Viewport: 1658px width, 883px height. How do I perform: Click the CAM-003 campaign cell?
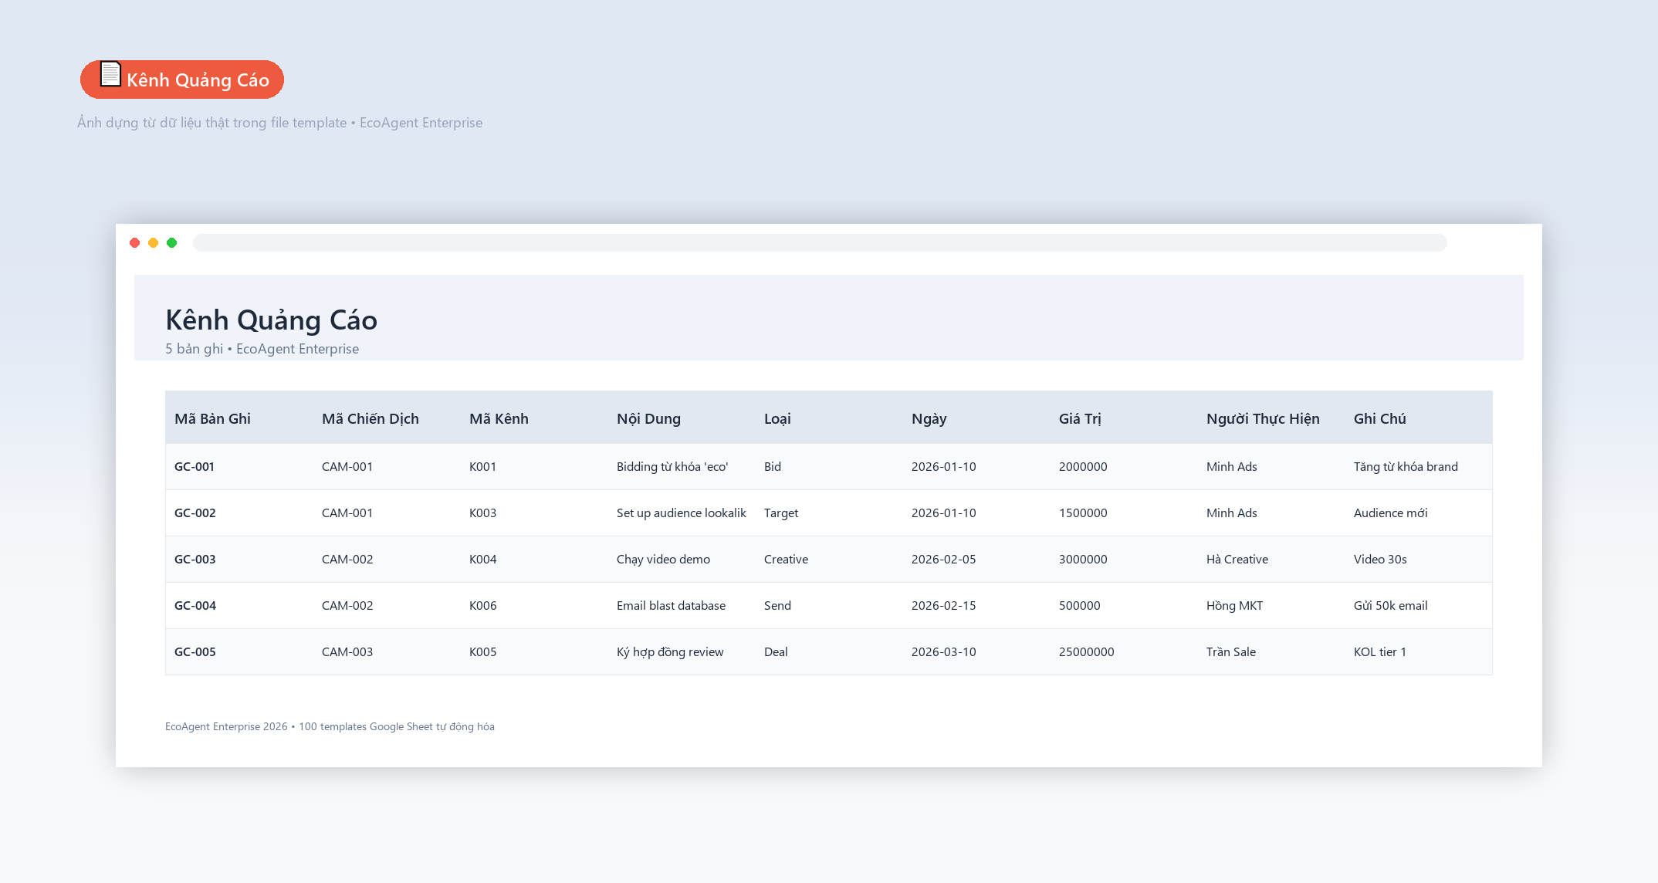point(347,651)
